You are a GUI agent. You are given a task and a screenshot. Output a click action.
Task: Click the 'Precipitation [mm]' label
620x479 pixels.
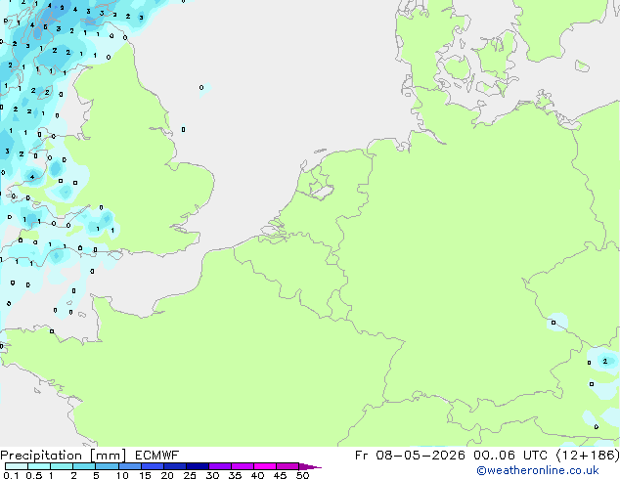pos(63,456)
